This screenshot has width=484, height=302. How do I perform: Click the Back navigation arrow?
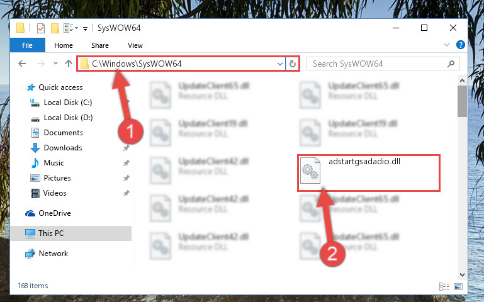tap(22, 64)
